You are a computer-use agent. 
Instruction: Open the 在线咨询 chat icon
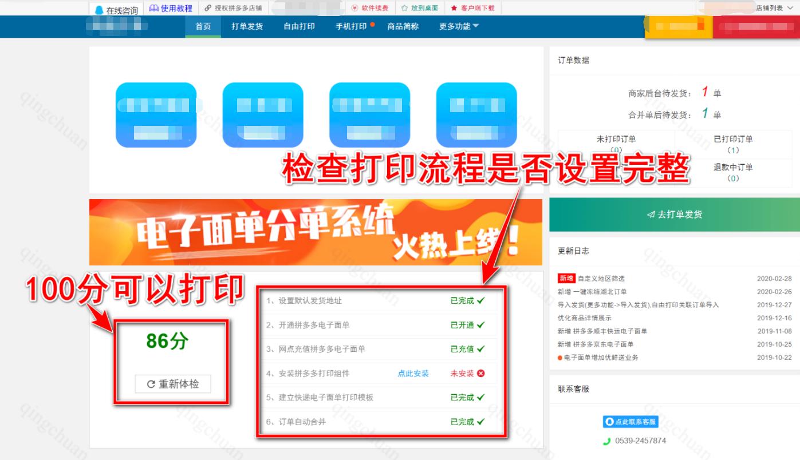(x=98, y=9)
